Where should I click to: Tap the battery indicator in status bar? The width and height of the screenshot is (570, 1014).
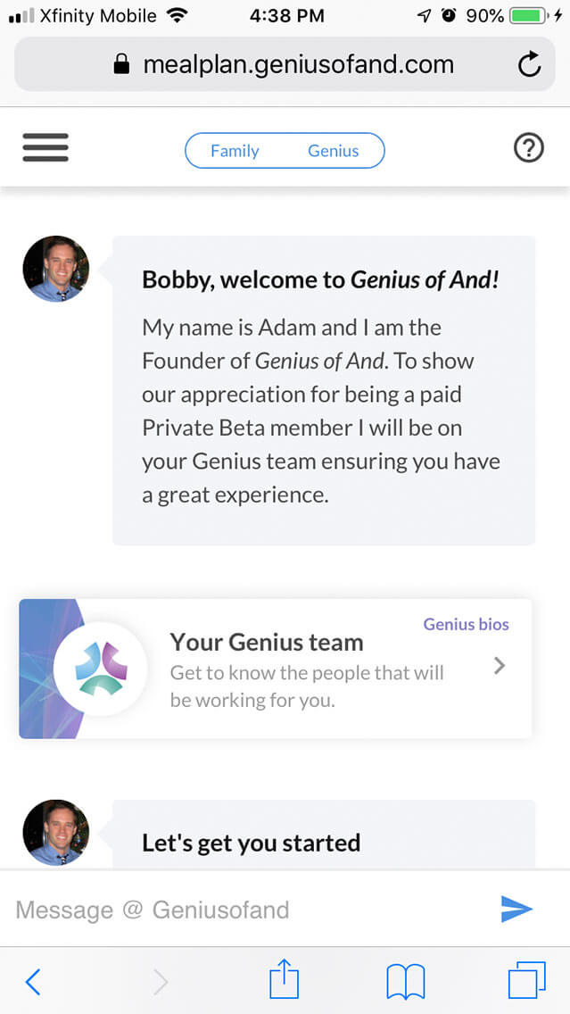(x=526, y=16)
